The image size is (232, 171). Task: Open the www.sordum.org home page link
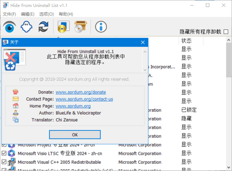click(73, 106)
